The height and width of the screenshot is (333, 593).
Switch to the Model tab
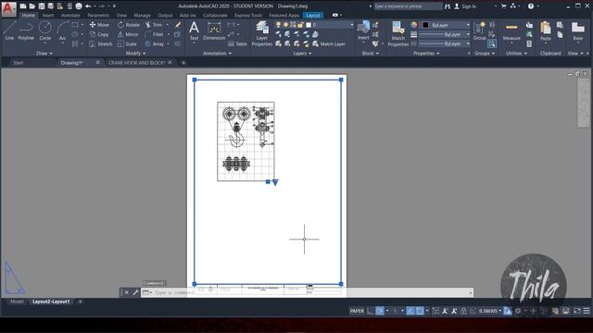point(17,302)
